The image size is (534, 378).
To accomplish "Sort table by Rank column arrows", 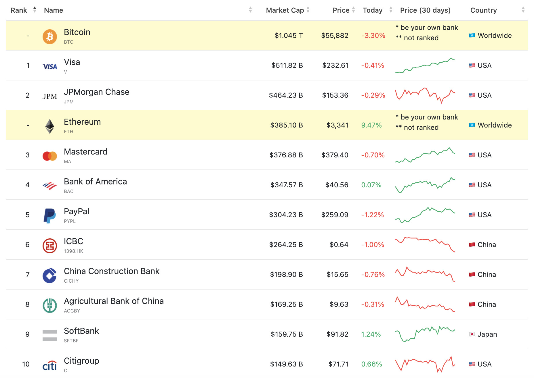I will (x=35, y=10).
